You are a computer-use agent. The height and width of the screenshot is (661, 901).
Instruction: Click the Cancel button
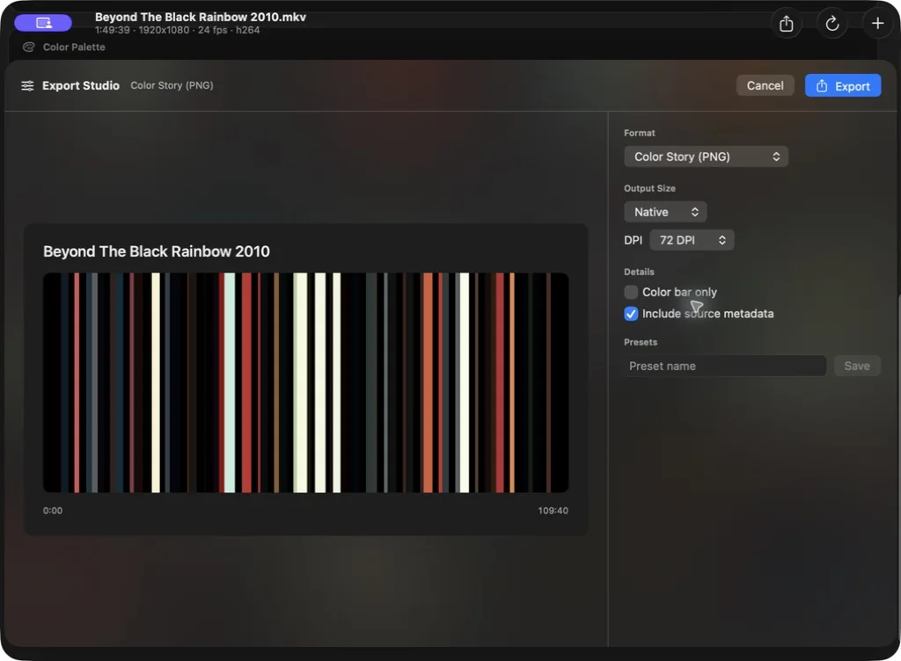[x=765, y=85]
